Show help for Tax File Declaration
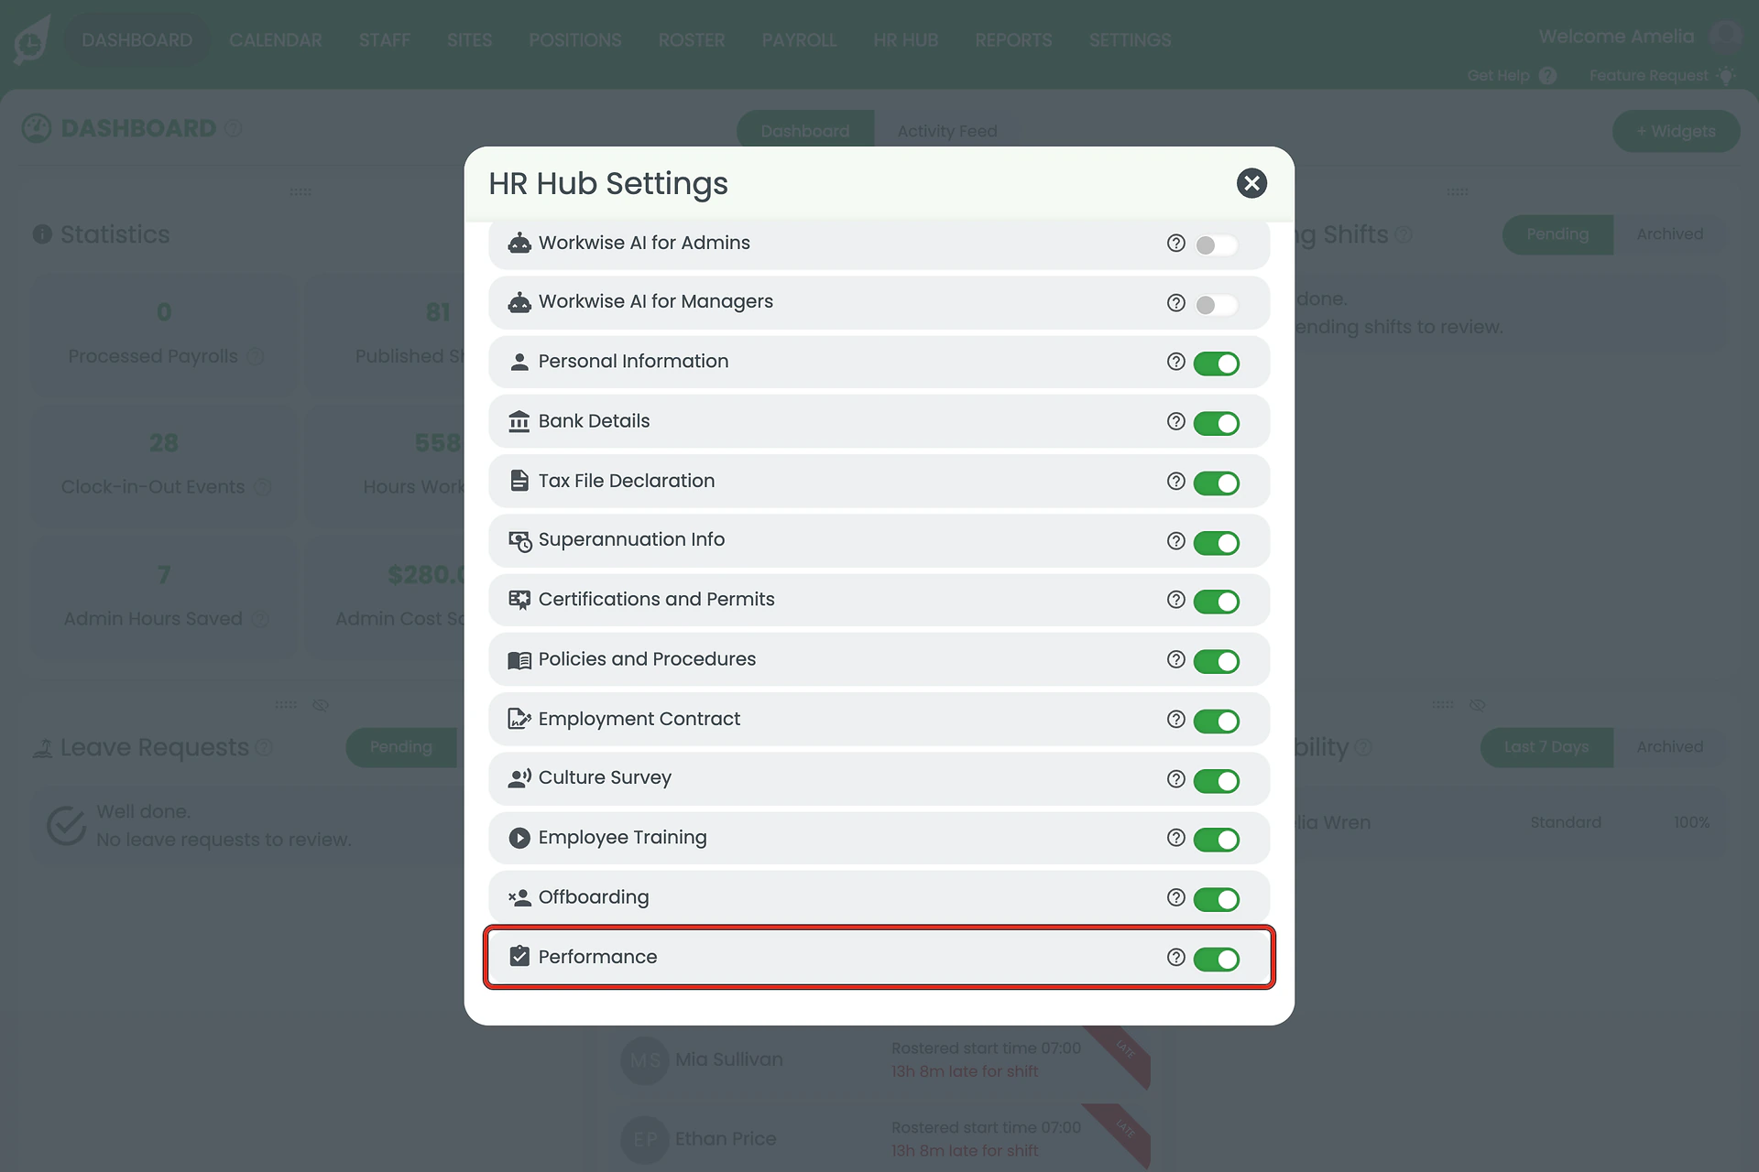This screenshot has height=1172, width=1759. [1176, 481]
